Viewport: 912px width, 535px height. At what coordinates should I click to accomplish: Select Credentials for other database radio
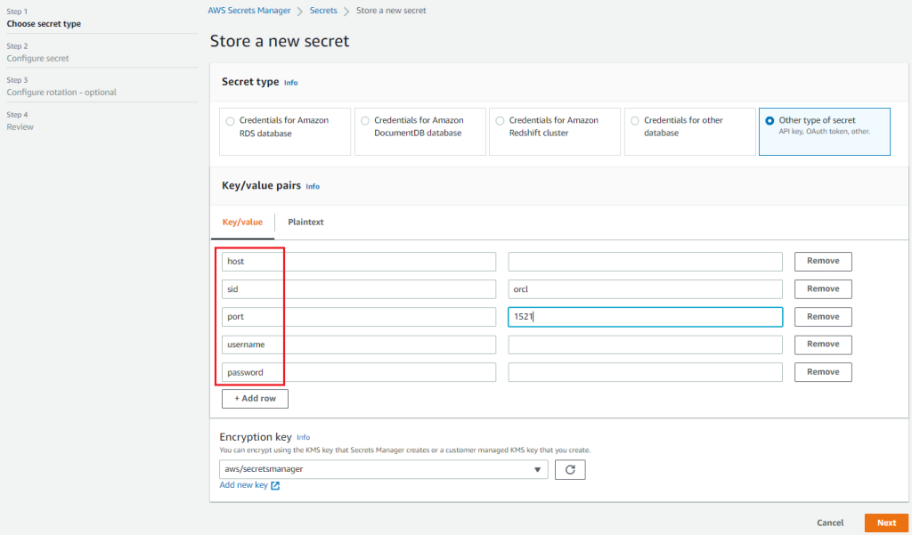(x=634, y=121)
